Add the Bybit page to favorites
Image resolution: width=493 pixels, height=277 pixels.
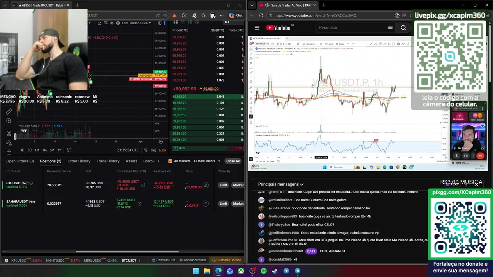coord(165,15)
